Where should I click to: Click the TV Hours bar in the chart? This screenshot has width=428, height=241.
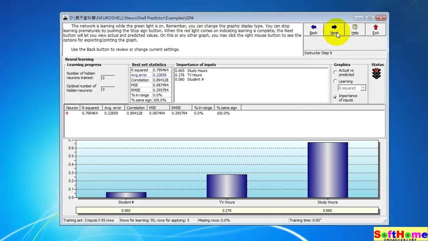227,186
